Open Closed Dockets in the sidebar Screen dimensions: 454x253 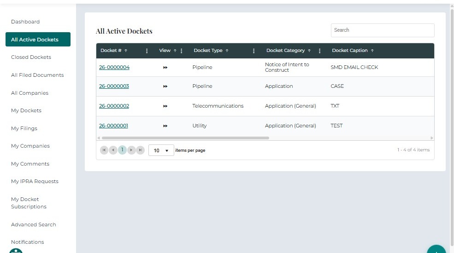(x=31, y=57)
